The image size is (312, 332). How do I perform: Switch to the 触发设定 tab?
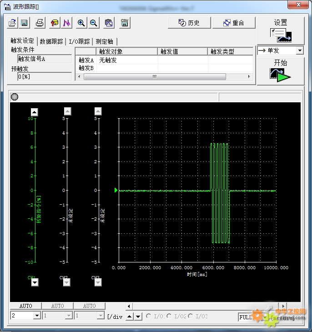point(22,41)
